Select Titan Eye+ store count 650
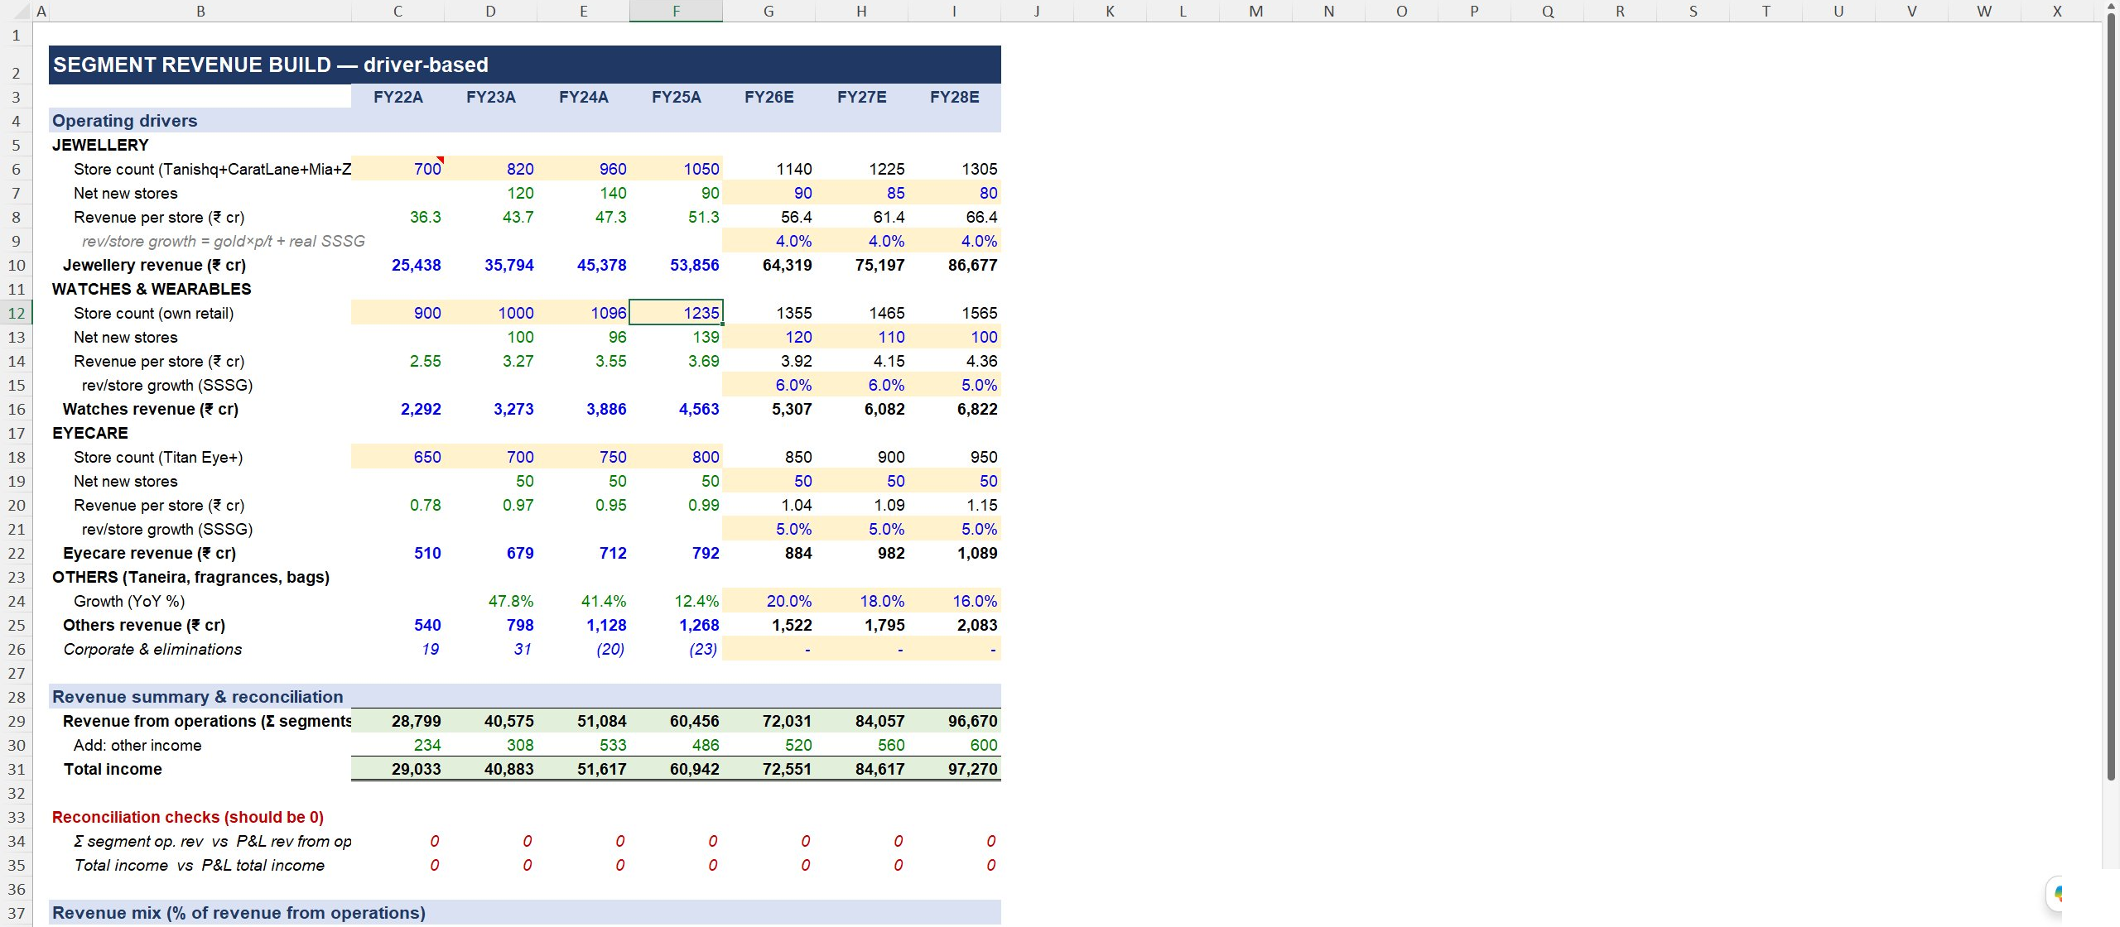This screenshot has width=2120, height=927. pyautogui.click(x=397, y=457)
